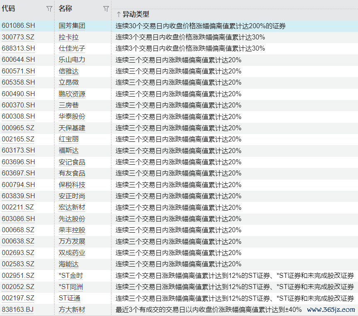The image size is (358, 316).
Task: Select 异动类型 text in 方大新材 row
Action: click(208, 309)
